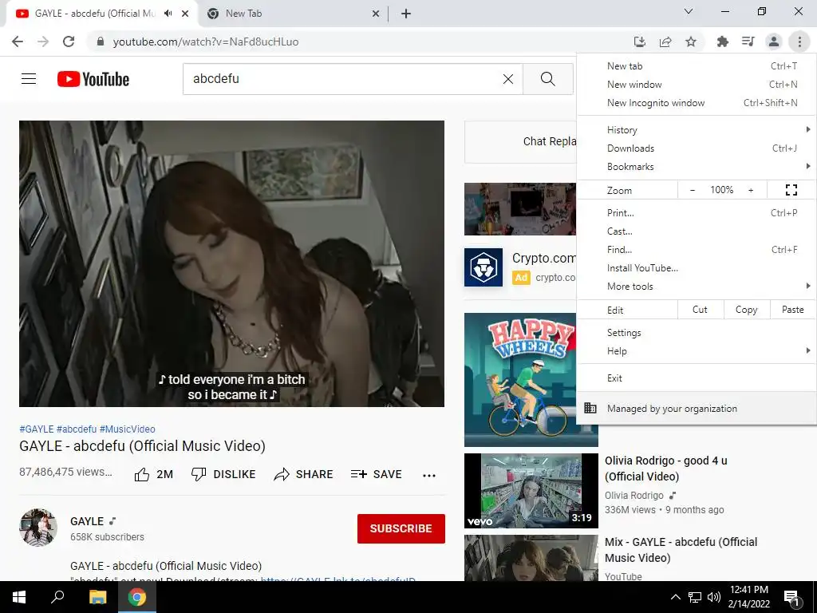
Task: Open the GAYLE channel avatar
Action: 38,528
